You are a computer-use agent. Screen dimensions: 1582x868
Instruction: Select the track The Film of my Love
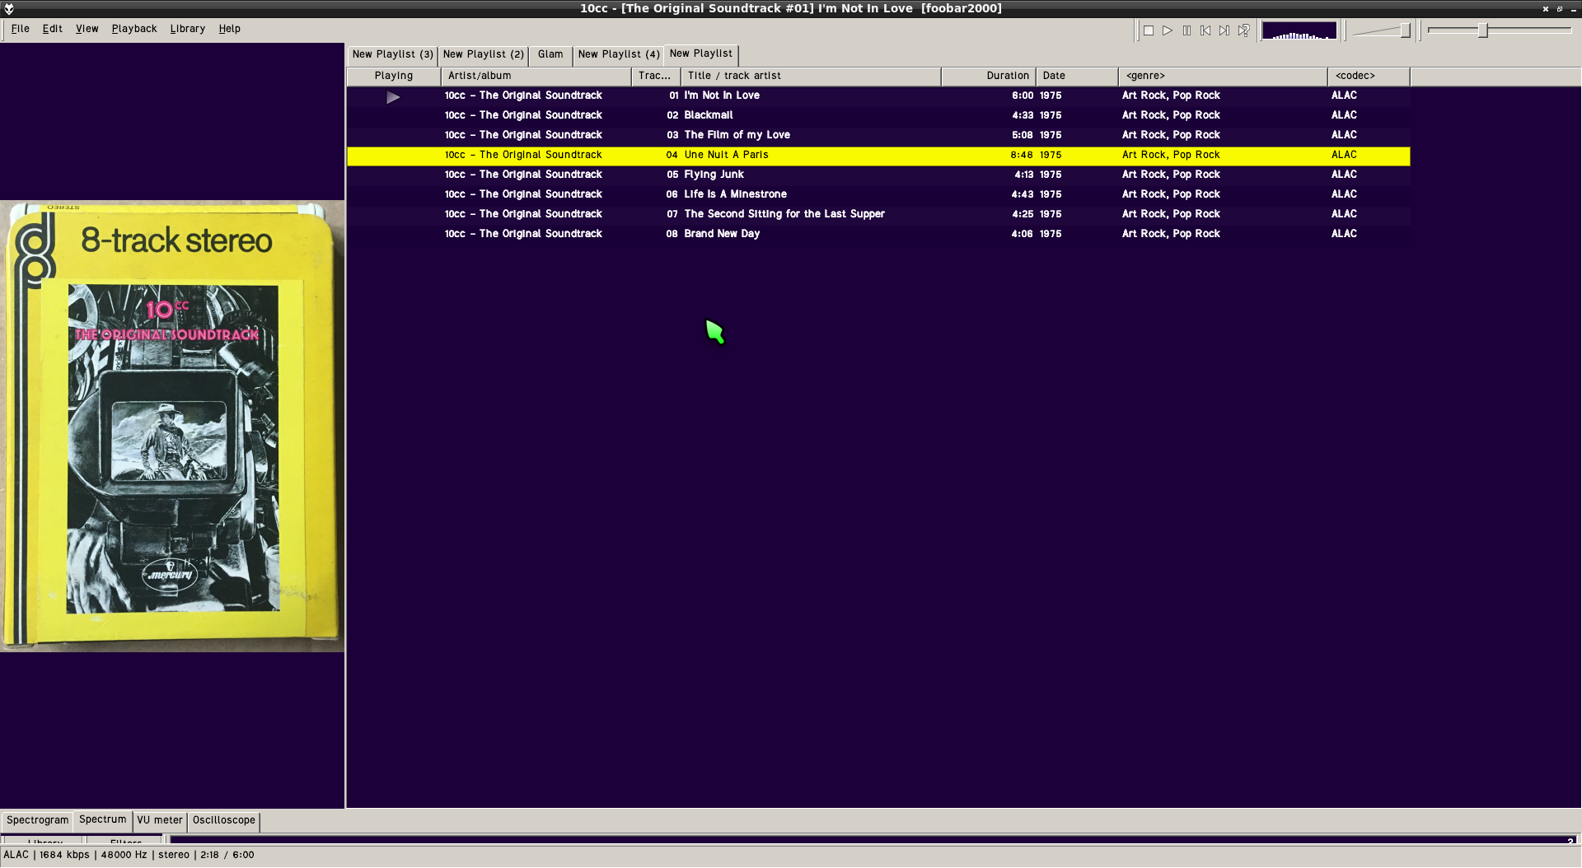point(878,135)
